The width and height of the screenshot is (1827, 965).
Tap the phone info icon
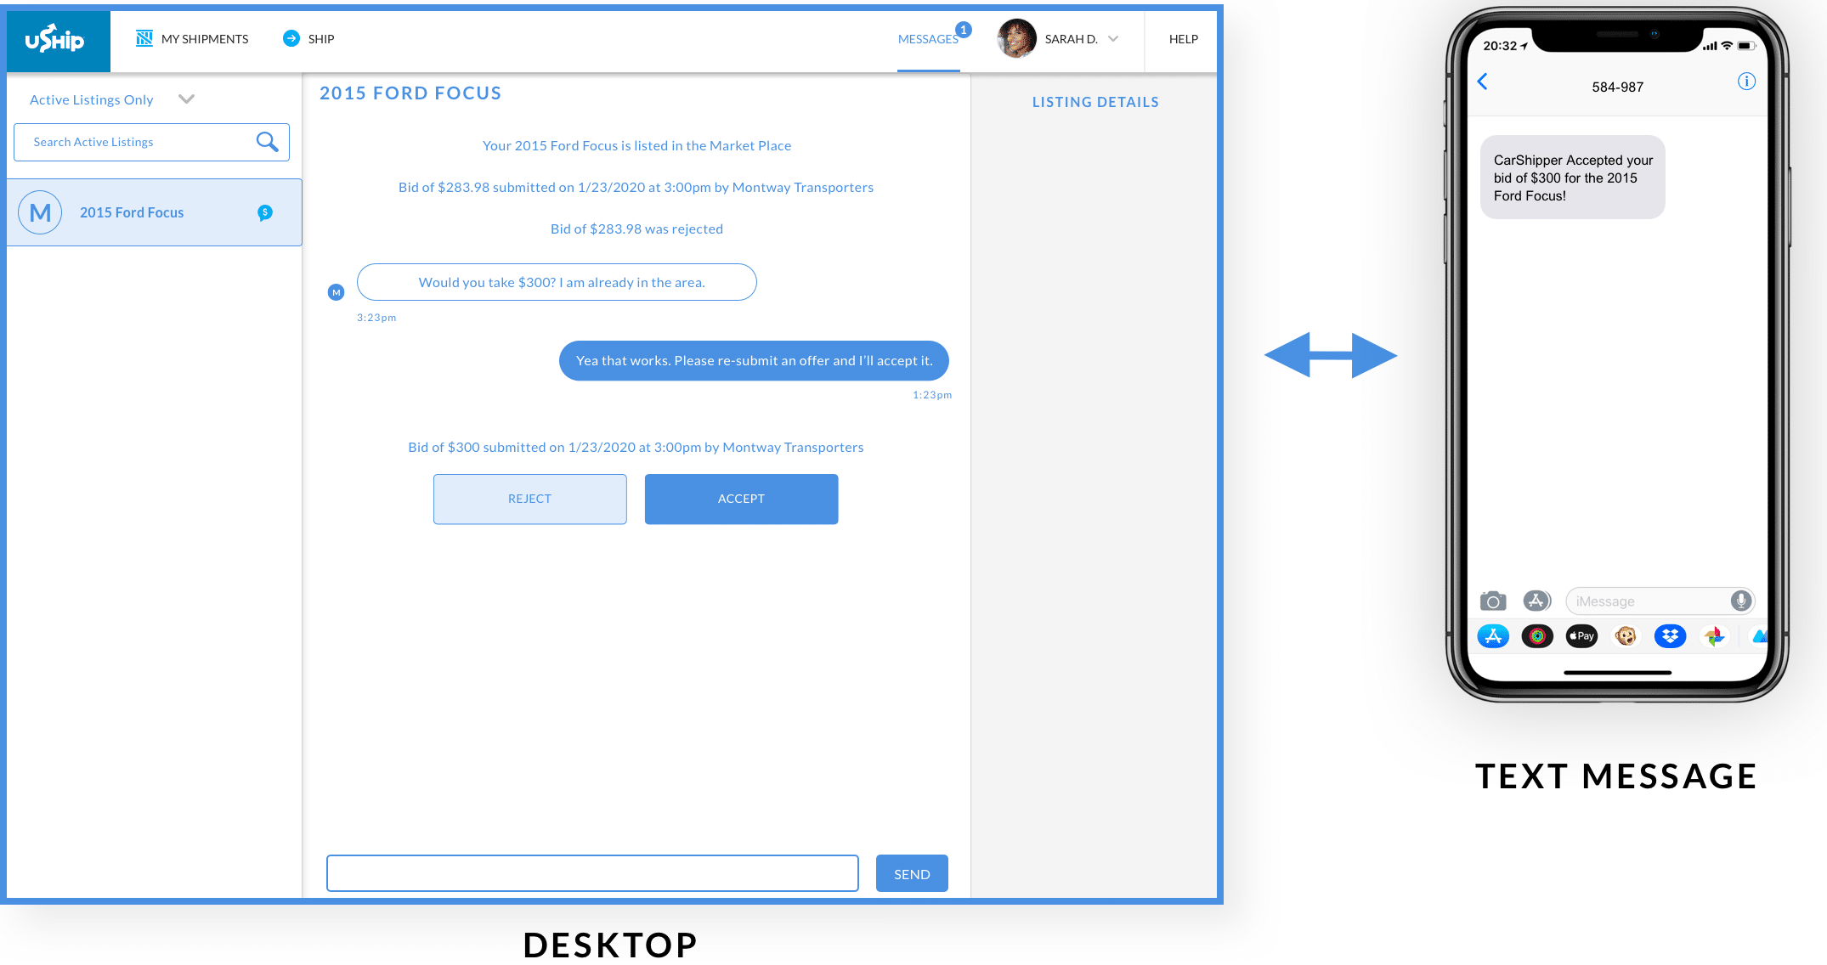tap(1746, 82)
